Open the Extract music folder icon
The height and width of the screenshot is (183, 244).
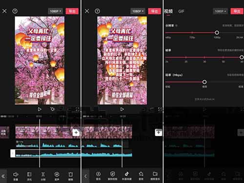coord(155,176)
